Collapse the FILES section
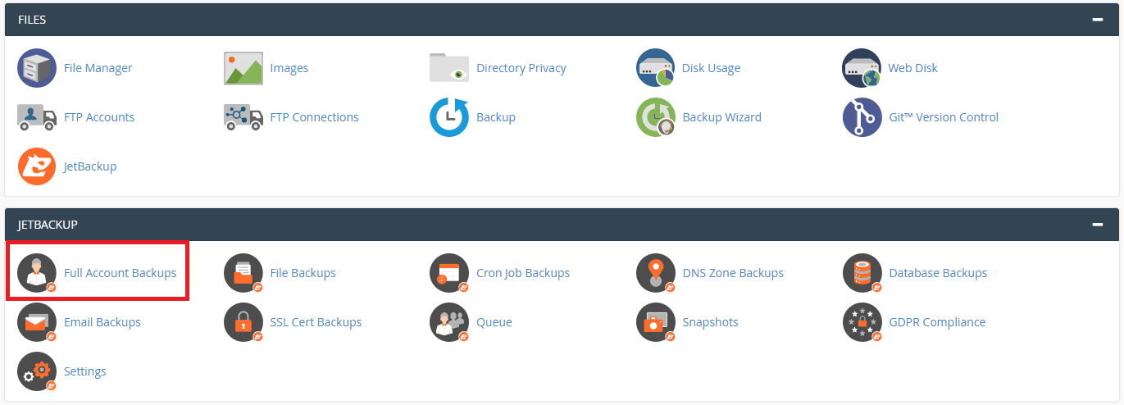This screenshot has width=1124, height=405. 1097,20
